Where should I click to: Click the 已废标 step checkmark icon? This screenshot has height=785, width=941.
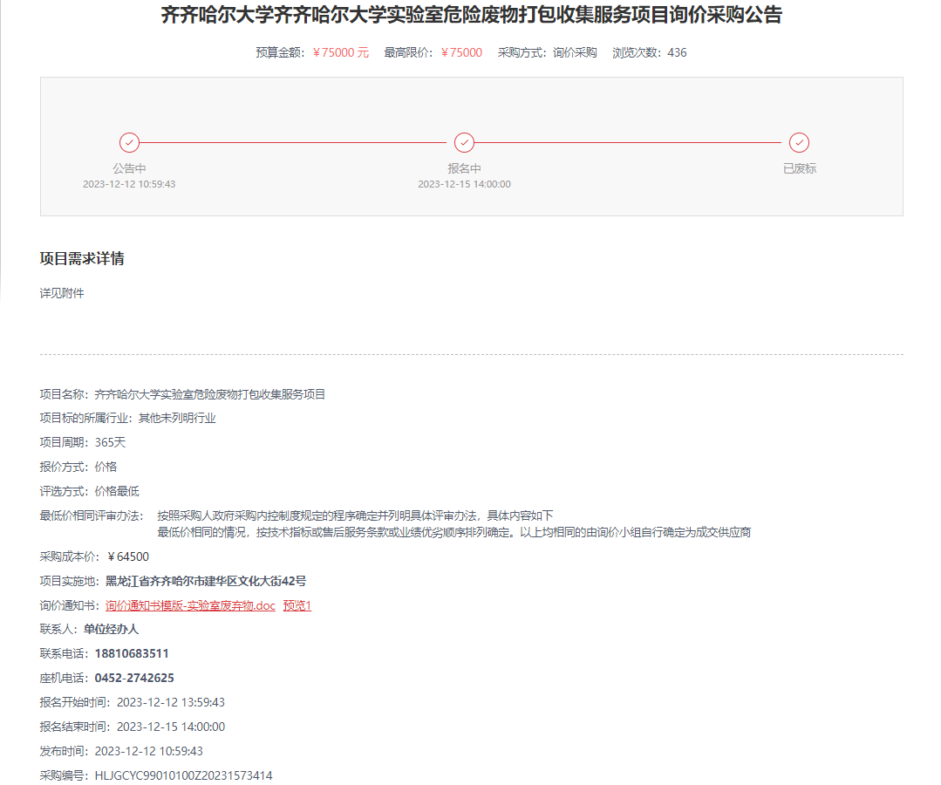[x=799, y=142]
